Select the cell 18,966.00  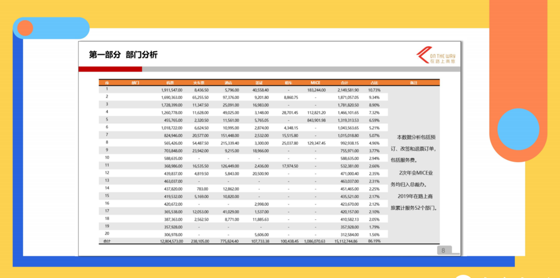pyautogui.click(x=260, y=151)
